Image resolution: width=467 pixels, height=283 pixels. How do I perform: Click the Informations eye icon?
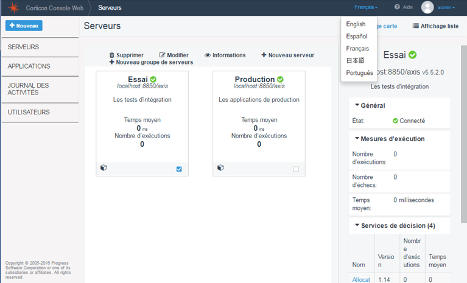208,55
